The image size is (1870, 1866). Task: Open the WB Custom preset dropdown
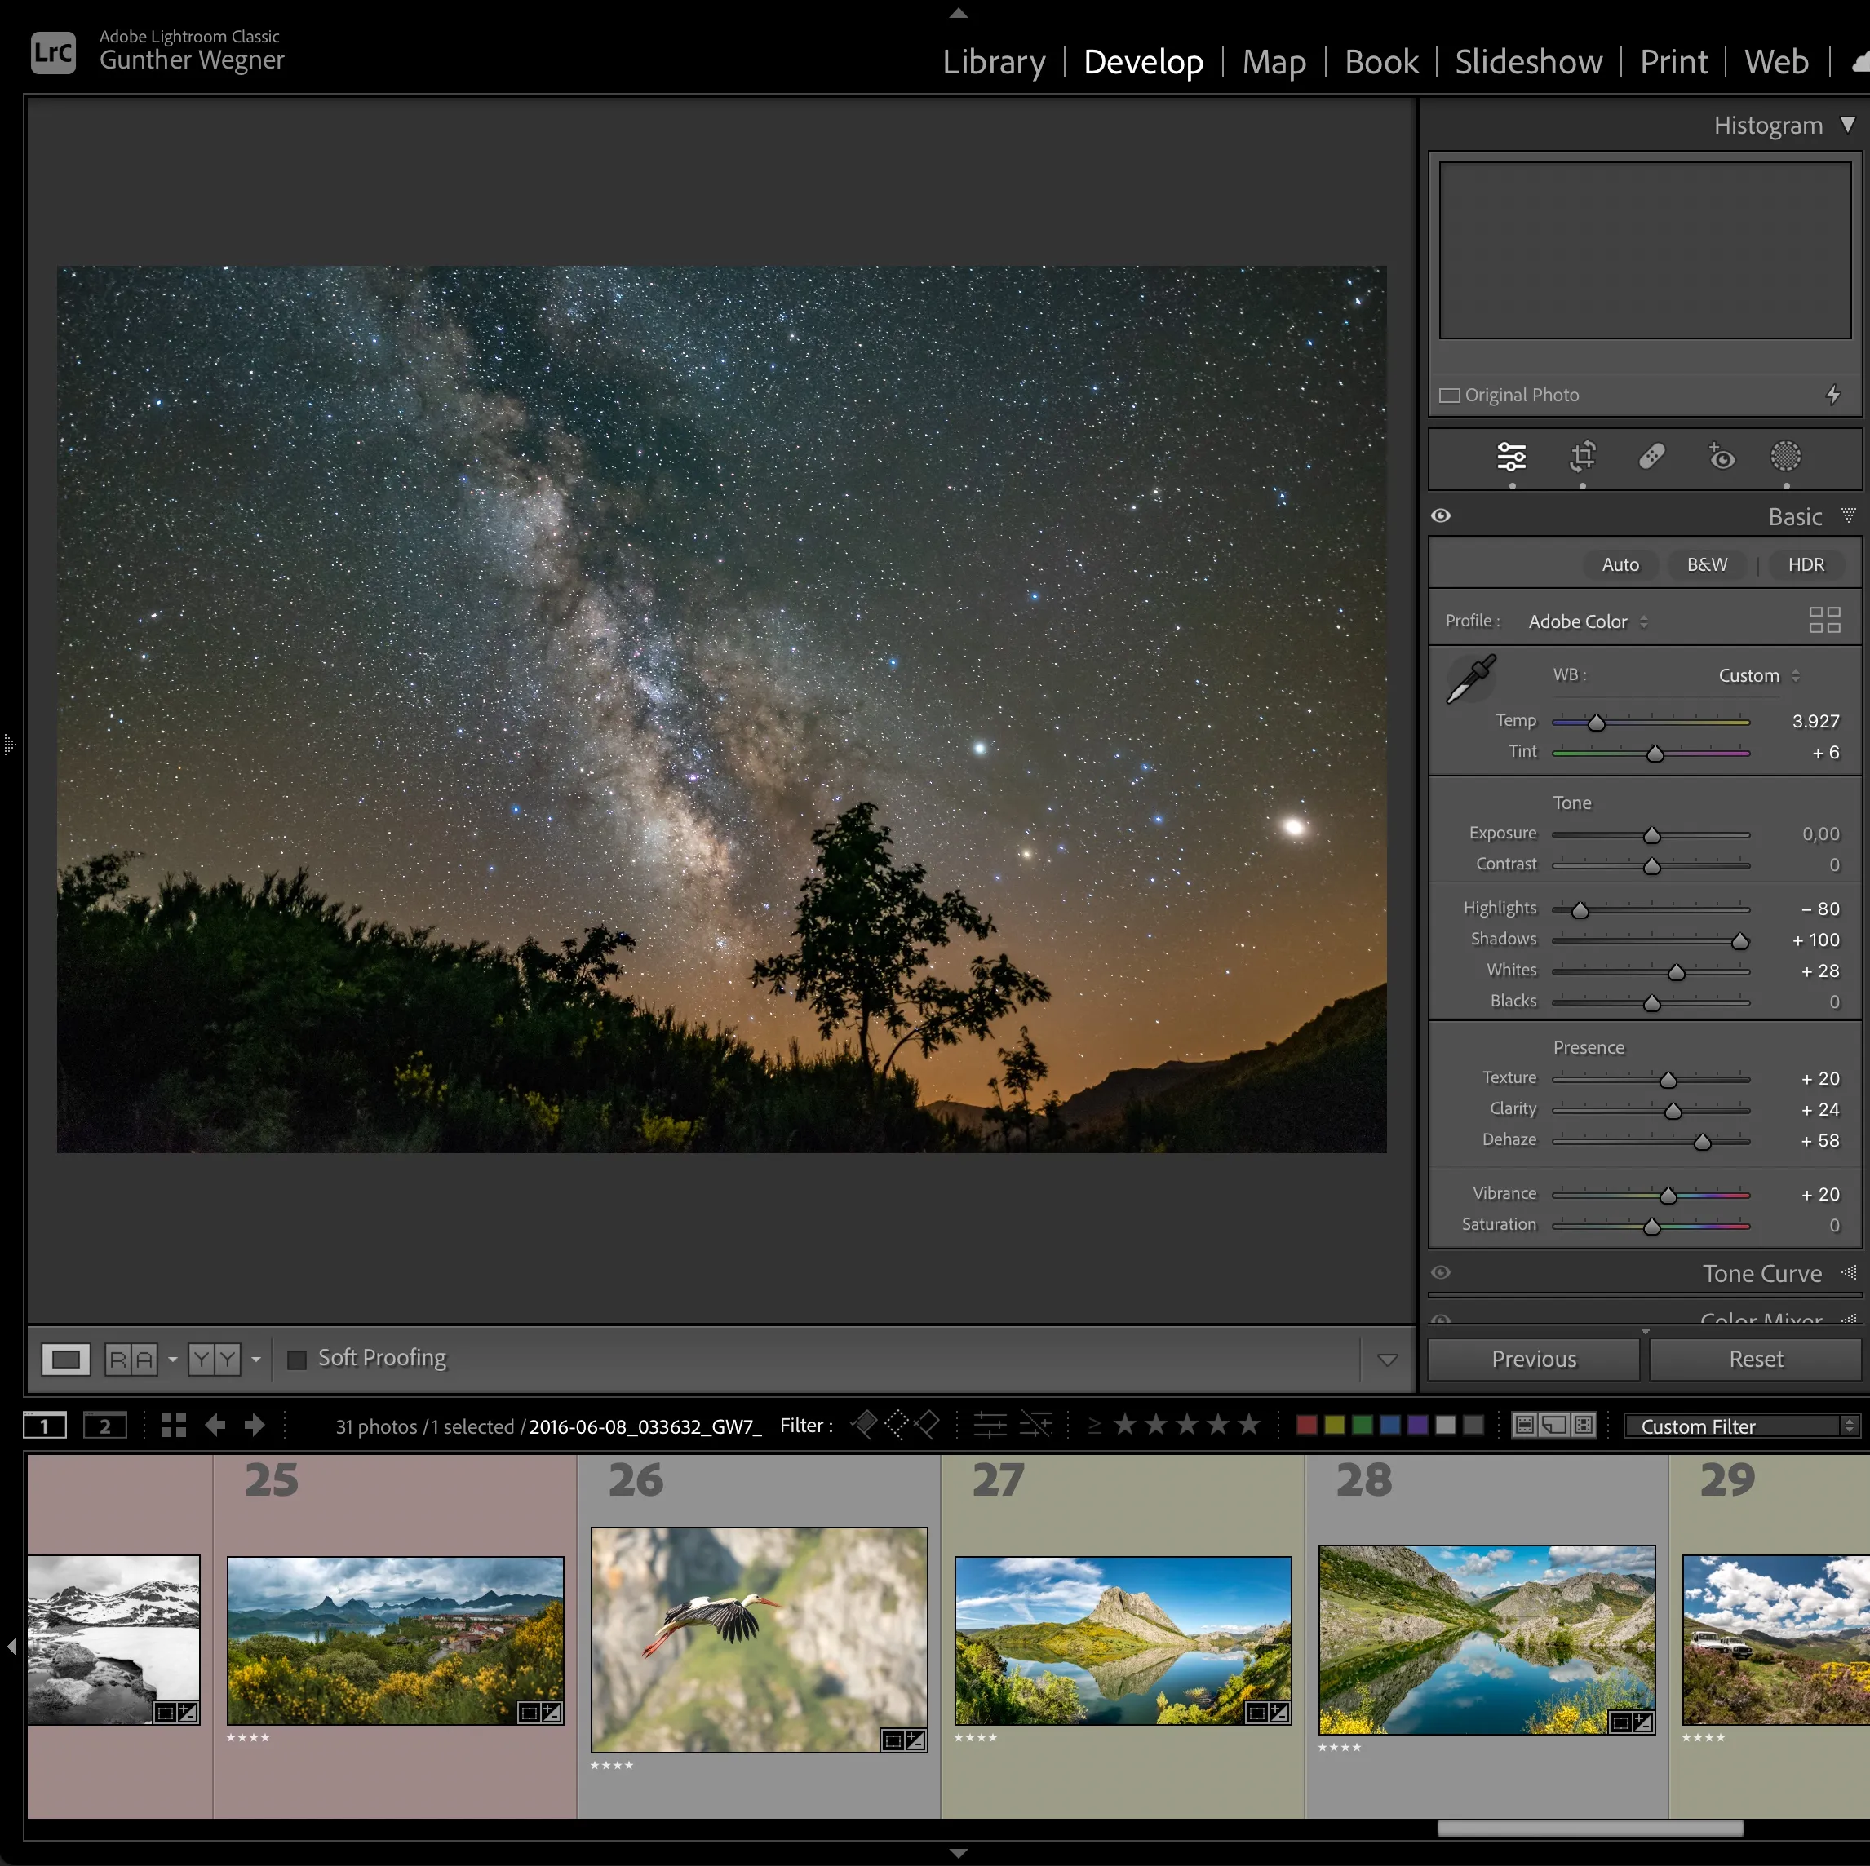coord(1757,675)
